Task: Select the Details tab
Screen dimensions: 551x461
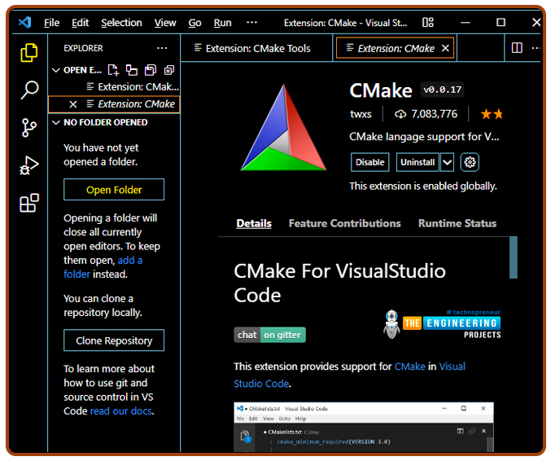Action: coord(254,223)
